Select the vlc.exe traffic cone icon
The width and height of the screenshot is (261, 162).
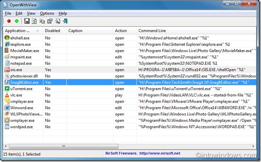(7, 95)
